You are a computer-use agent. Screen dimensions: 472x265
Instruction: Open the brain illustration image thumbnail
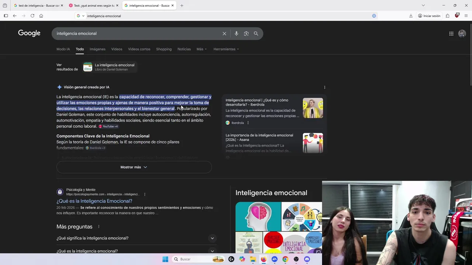tap(258, 216)
